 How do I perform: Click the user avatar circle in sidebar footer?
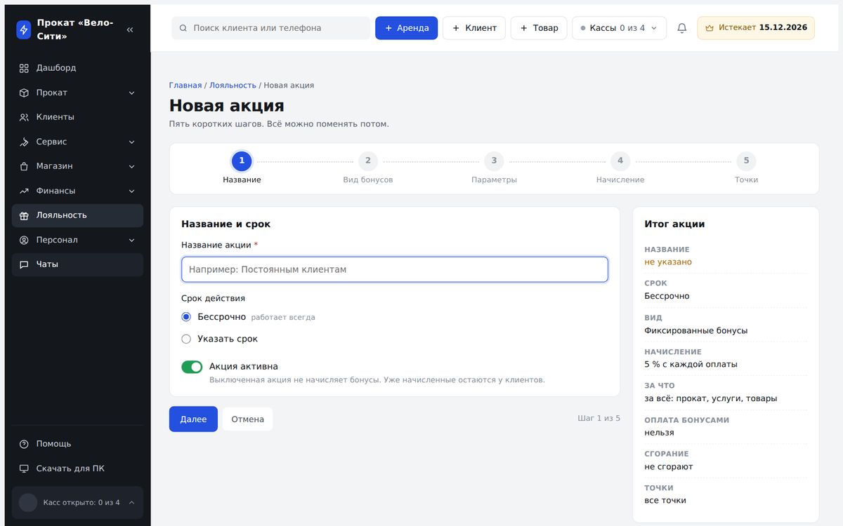click(x=28, y=502)
